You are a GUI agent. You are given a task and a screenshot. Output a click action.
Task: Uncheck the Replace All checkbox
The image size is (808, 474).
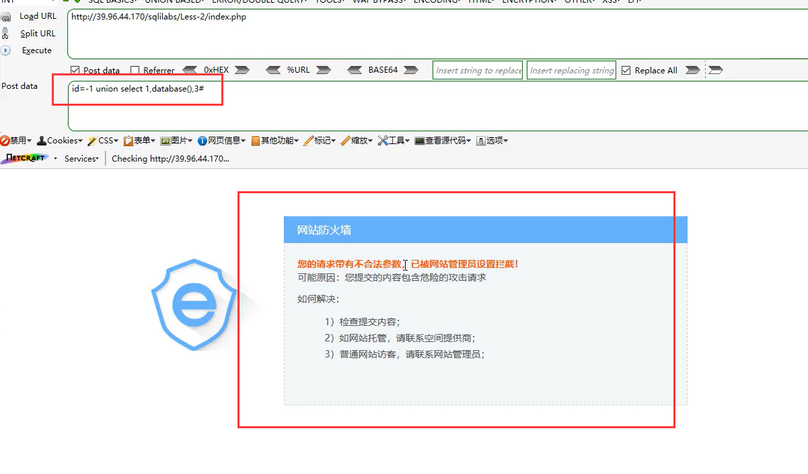click(x=626, y=70)
